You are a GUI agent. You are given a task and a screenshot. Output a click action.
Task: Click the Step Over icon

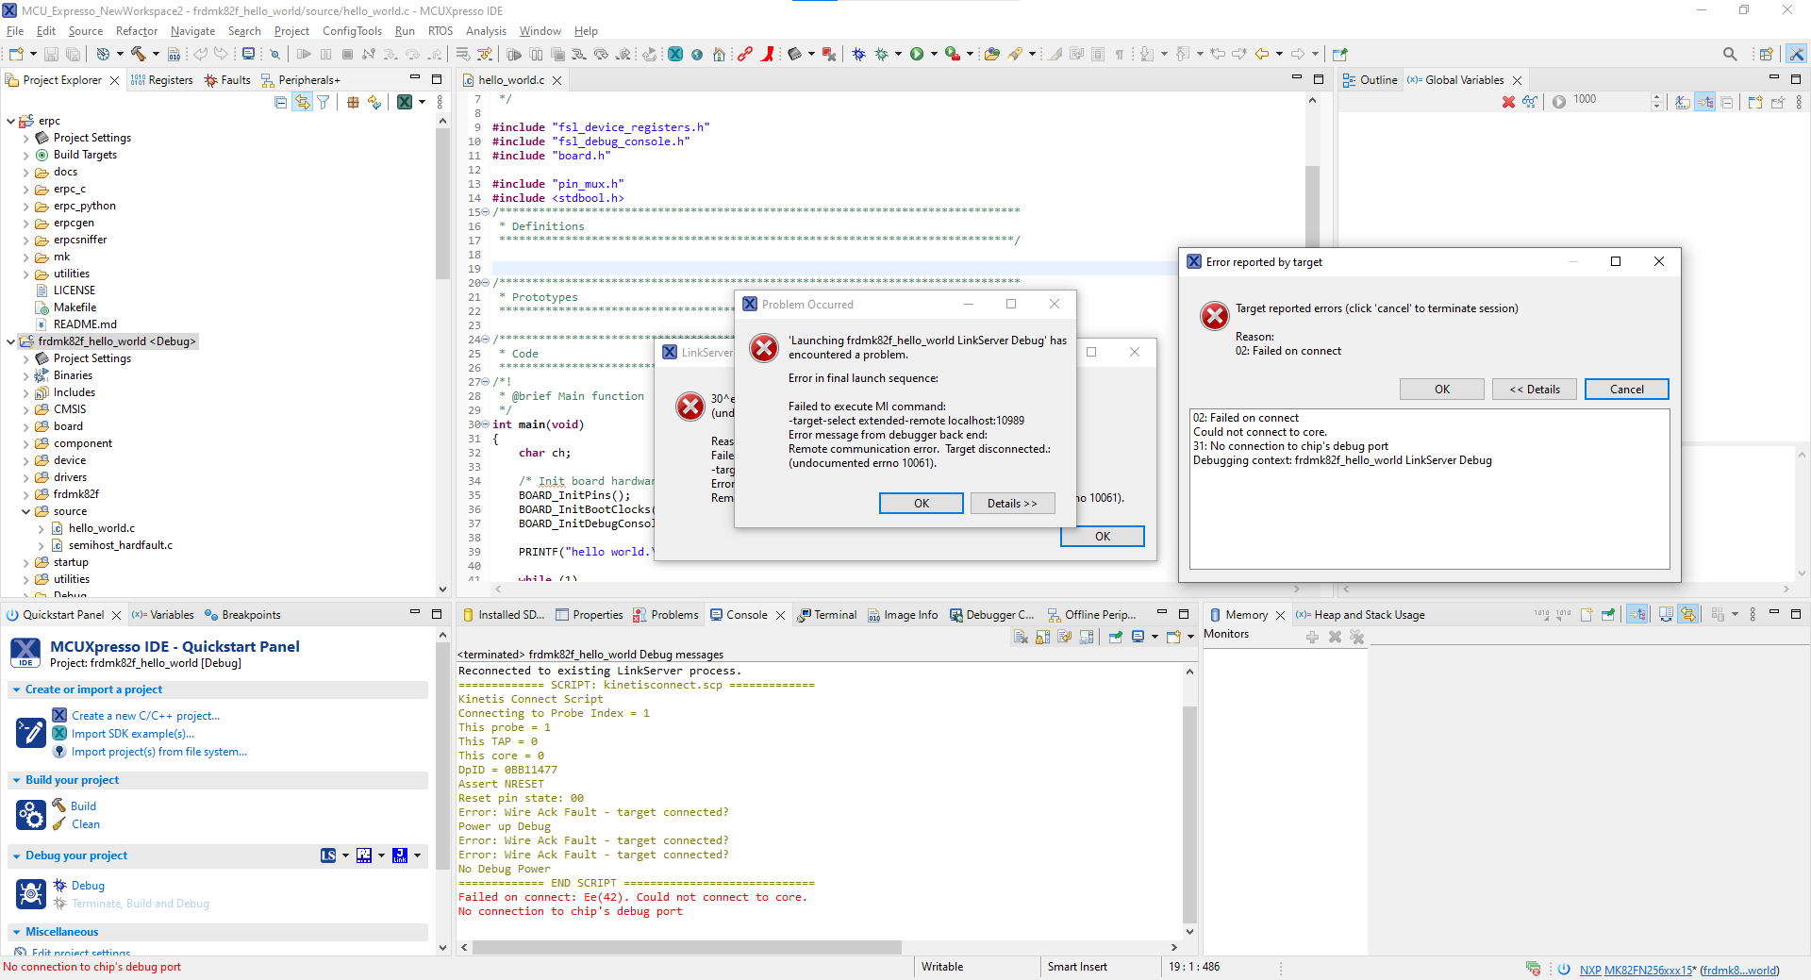(411, 54)
